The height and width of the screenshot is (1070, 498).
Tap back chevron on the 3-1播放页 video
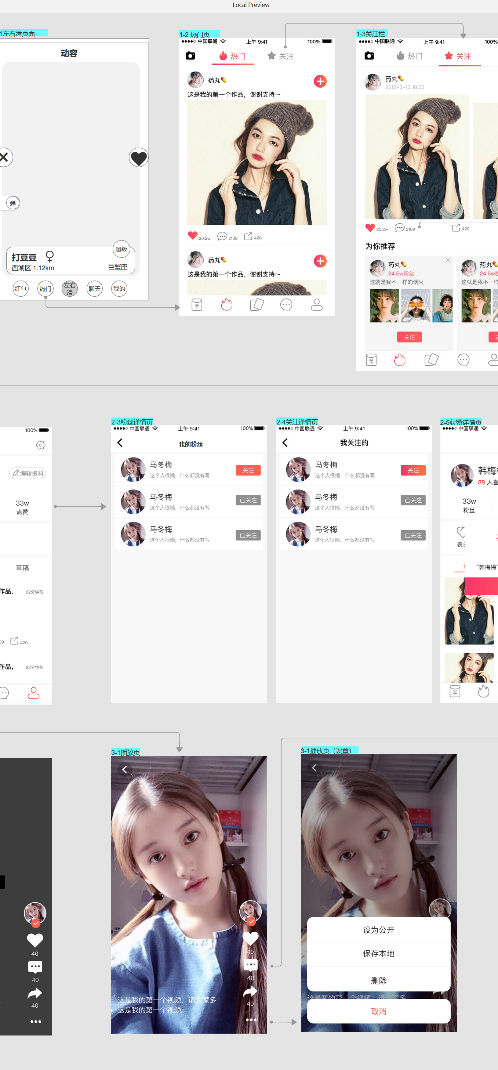[x=124, y=770]
